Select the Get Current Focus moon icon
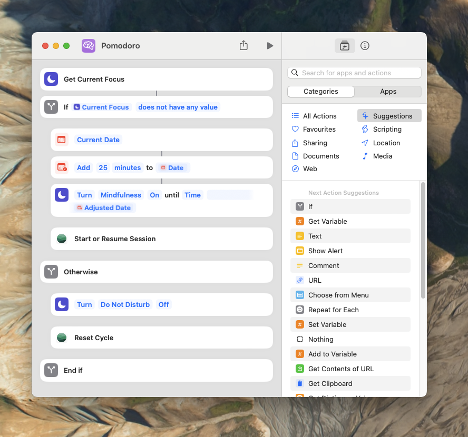Image resolution: width=468 pixels, height=437 pixels. [x=51, y=79]
